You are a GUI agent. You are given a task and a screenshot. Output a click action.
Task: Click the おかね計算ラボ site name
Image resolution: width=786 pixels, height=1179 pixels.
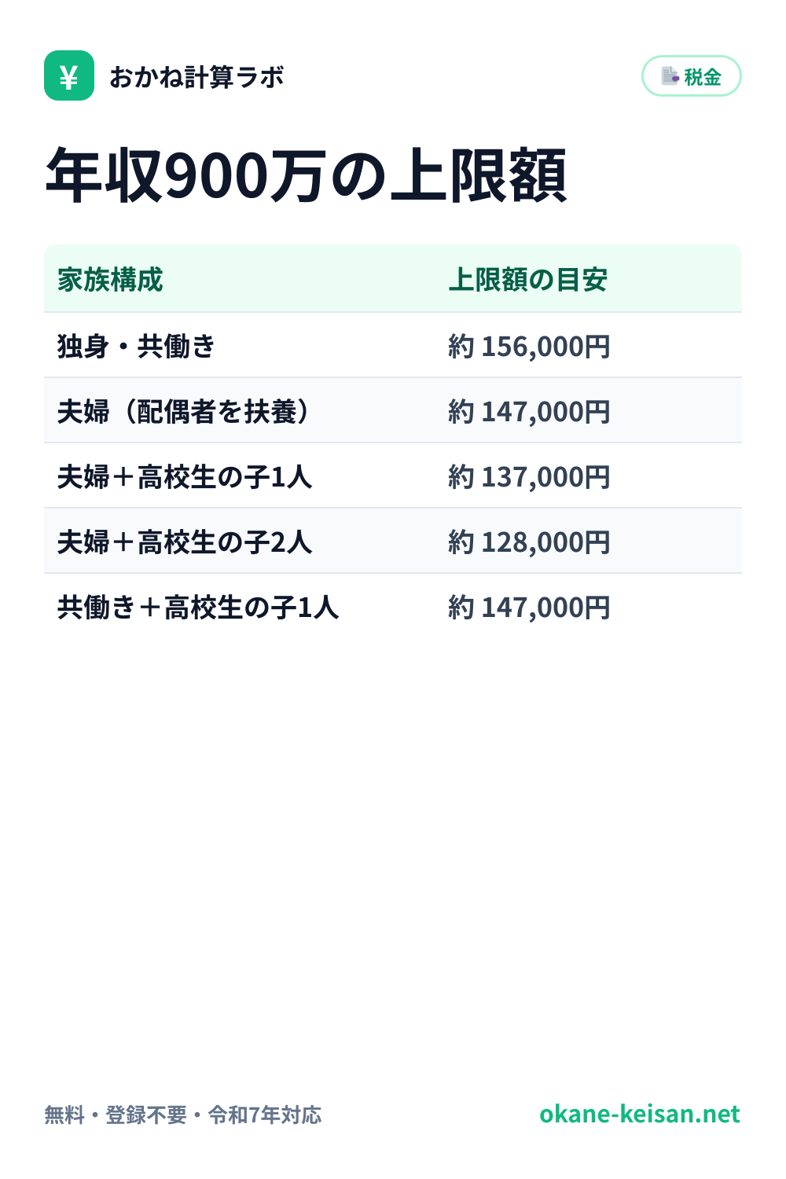pyautogui.click(x=196, y=77)
